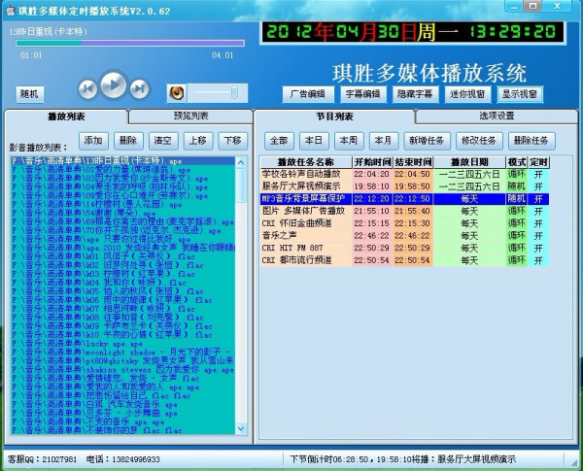Image resolution: width=583 pixels, height=471 pixels.
Task: Click the minimize window button
Action: coord(514,6)
